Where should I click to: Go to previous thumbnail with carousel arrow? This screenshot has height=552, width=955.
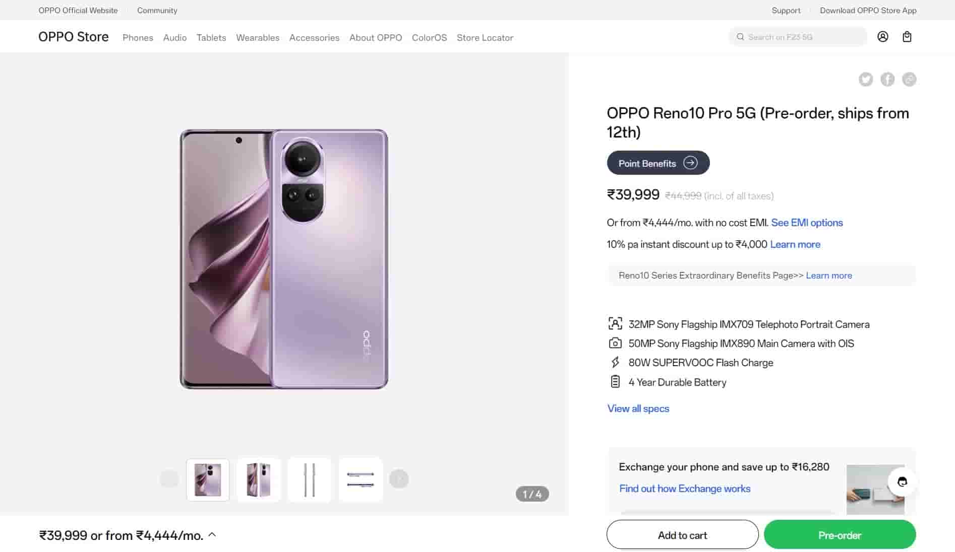(x=169, y=479)
